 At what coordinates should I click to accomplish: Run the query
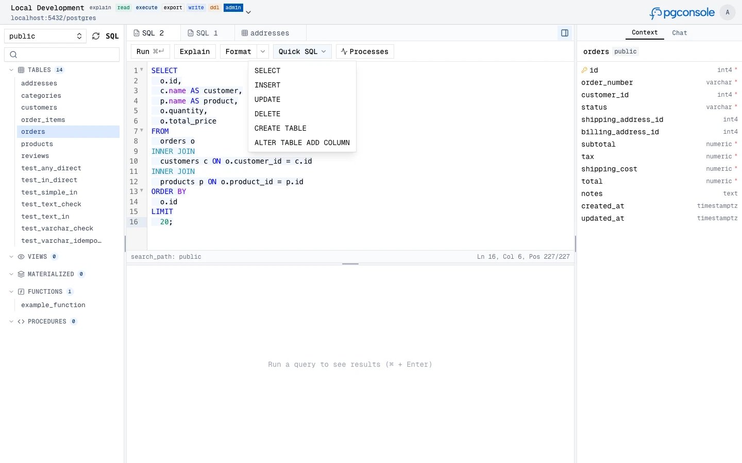click(x=150, y=51)
